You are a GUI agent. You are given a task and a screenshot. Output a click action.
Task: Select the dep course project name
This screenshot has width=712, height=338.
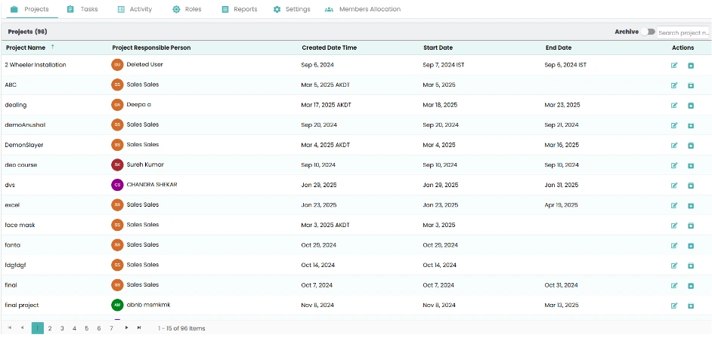coord(21,165)
